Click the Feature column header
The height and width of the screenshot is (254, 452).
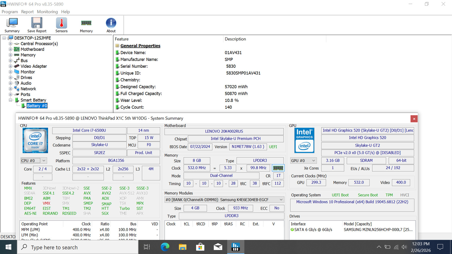coord(168,39)
